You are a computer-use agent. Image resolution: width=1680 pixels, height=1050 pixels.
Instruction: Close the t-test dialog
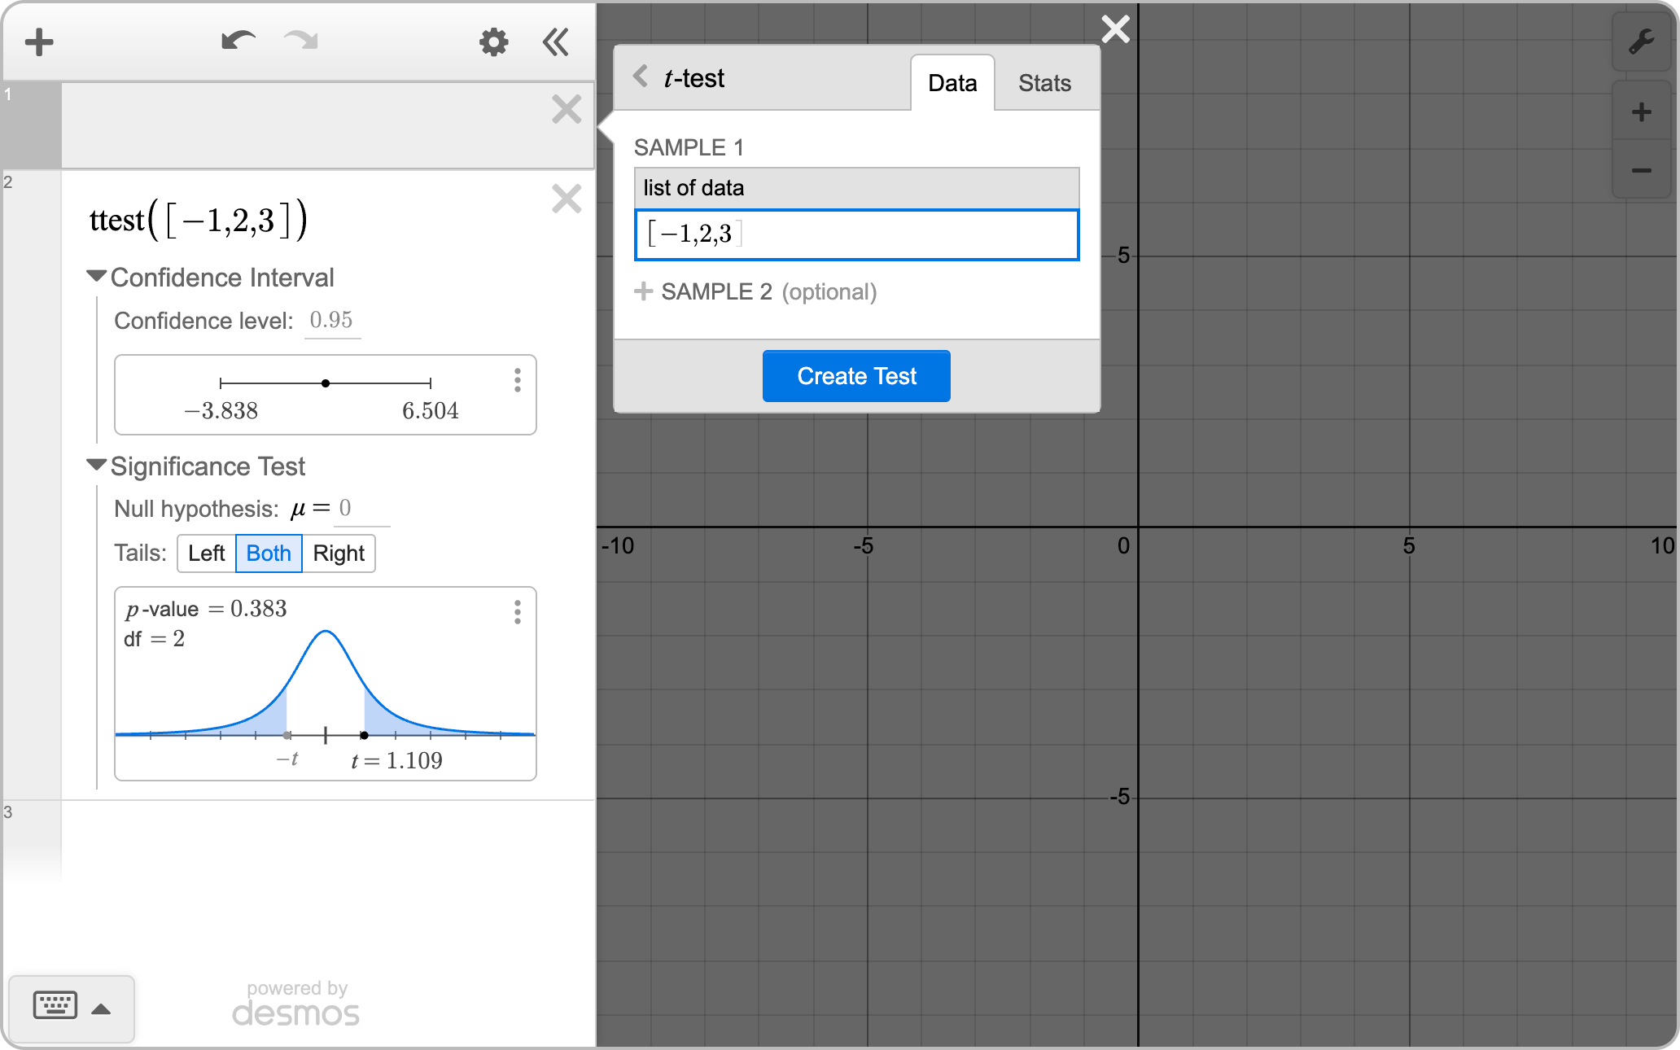coord(1115,29)
